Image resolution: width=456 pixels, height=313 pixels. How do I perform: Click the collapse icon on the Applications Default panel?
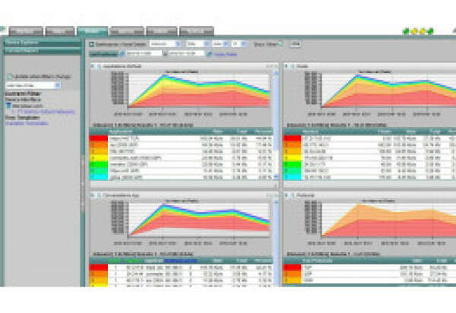[x=93, y=67]
